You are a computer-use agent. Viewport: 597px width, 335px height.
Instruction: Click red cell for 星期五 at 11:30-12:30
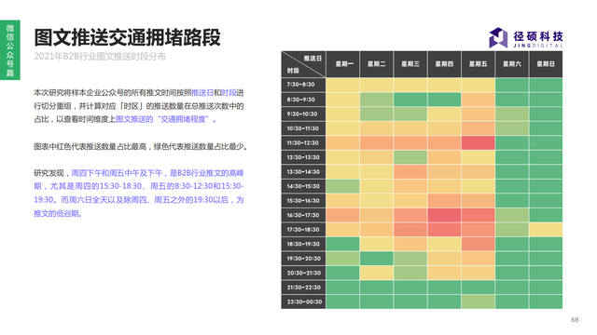tap(479, 142)
